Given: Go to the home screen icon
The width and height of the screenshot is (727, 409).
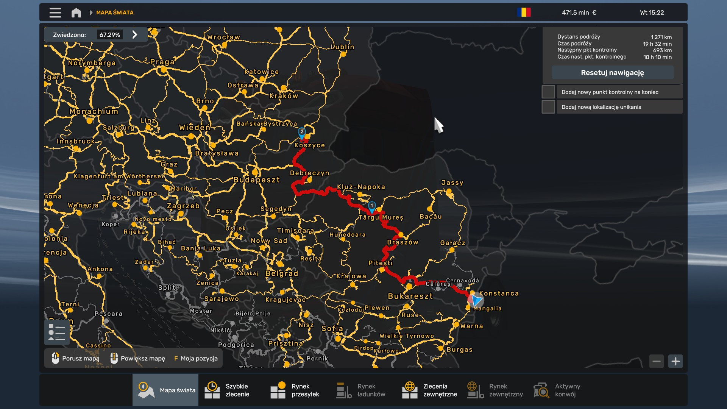Looking at the screenshot, I should [76, 12].
